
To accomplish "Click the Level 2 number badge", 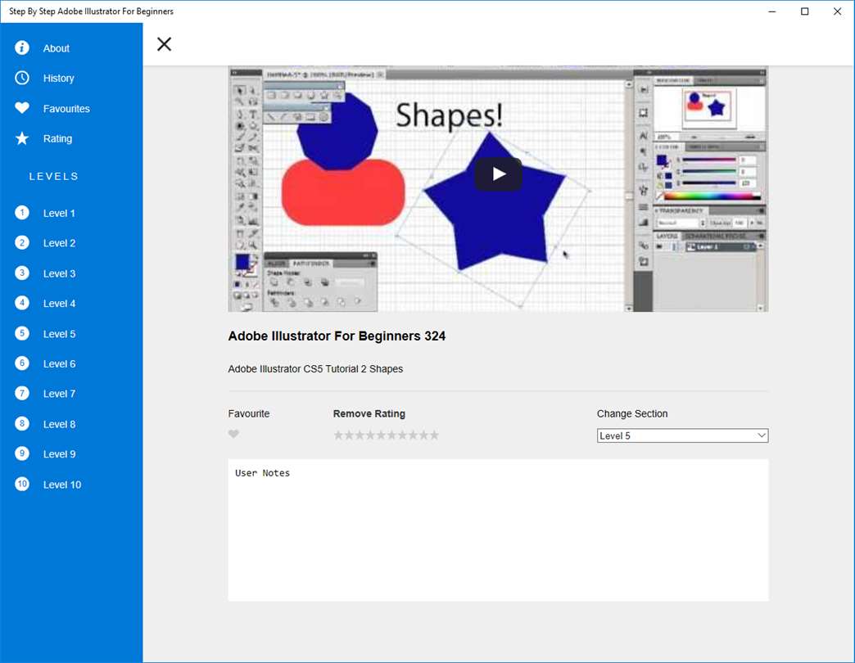I will click(x=22, y=242).
